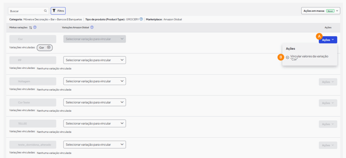Click the orange B marker badge
The height and width of the screenshot is (158, 346).
coord(280,57)
